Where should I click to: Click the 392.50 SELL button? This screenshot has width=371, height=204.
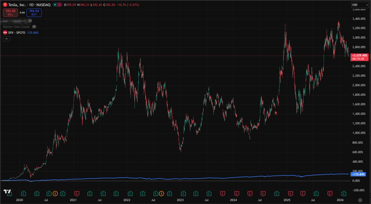(x=11, y=13)
